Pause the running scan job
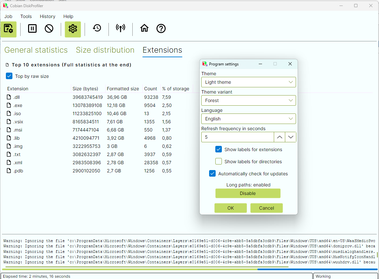Image resolution: width=379 pixels, height=279 pixels. click(x=32, y=29)
